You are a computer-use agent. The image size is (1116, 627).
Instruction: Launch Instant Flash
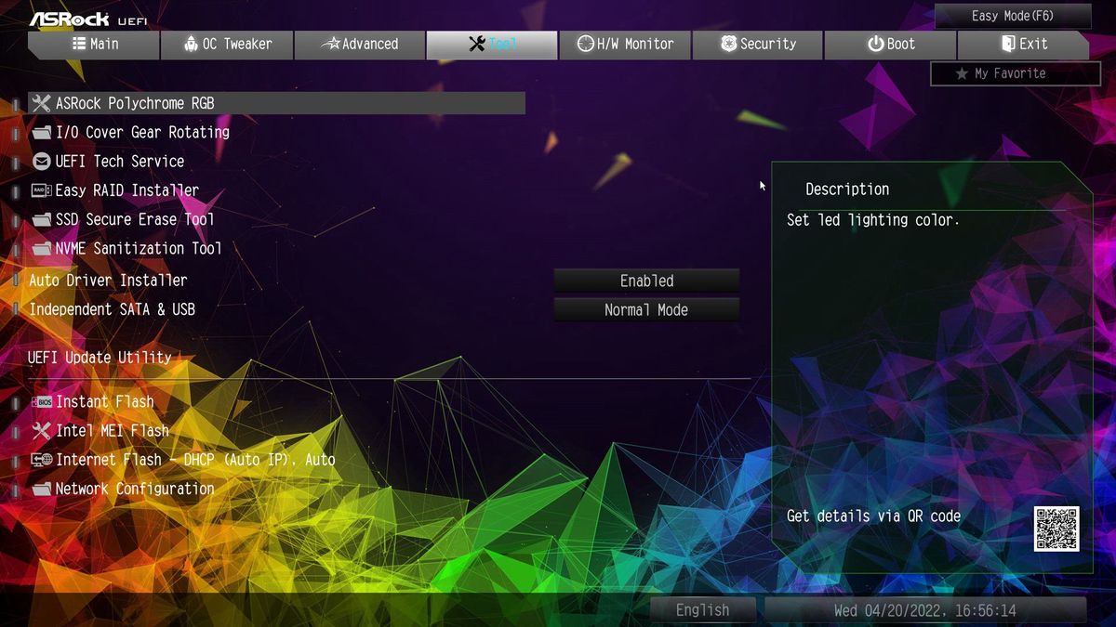[105, 402]
